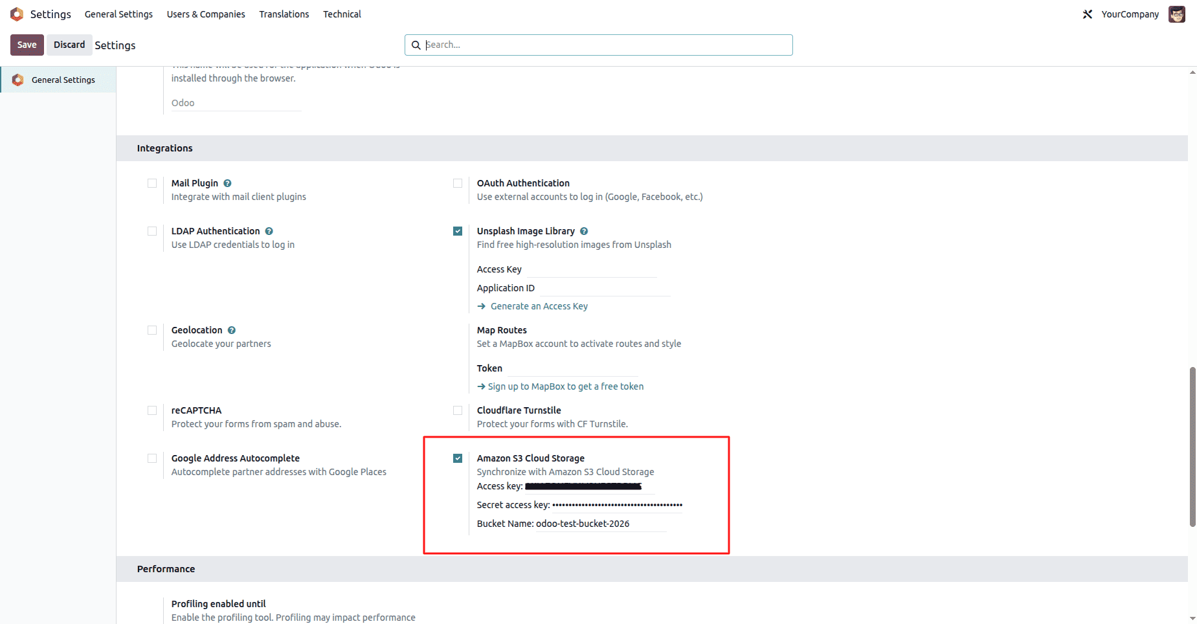Click Amazon S3 Cloud Storage label

pyautogui.click(x=531, y=458)
